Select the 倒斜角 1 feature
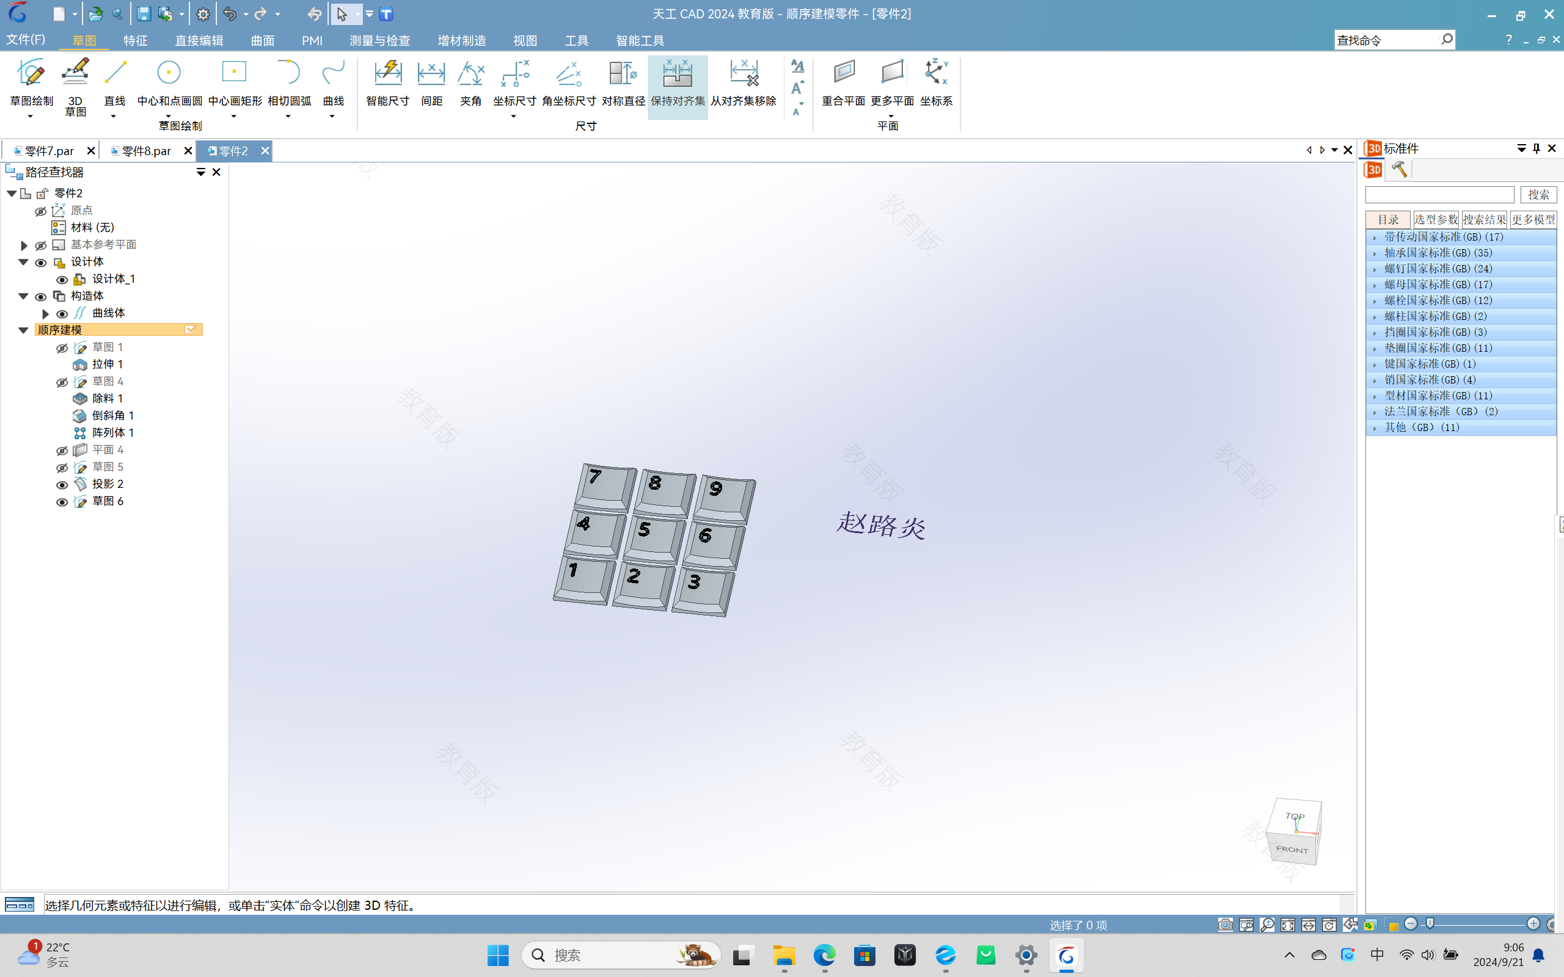Screen dimensions: 1564x977 point(112,415)
